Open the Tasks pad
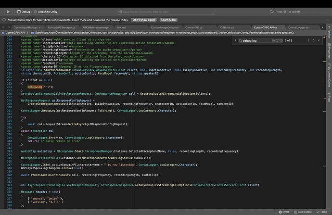 pyautogui.click(x=321, y=212)
